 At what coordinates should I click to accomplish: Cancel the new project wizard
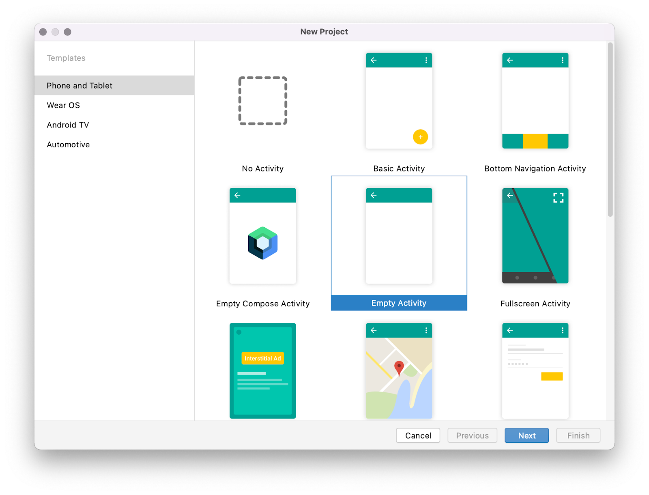[x=418, y=435]
